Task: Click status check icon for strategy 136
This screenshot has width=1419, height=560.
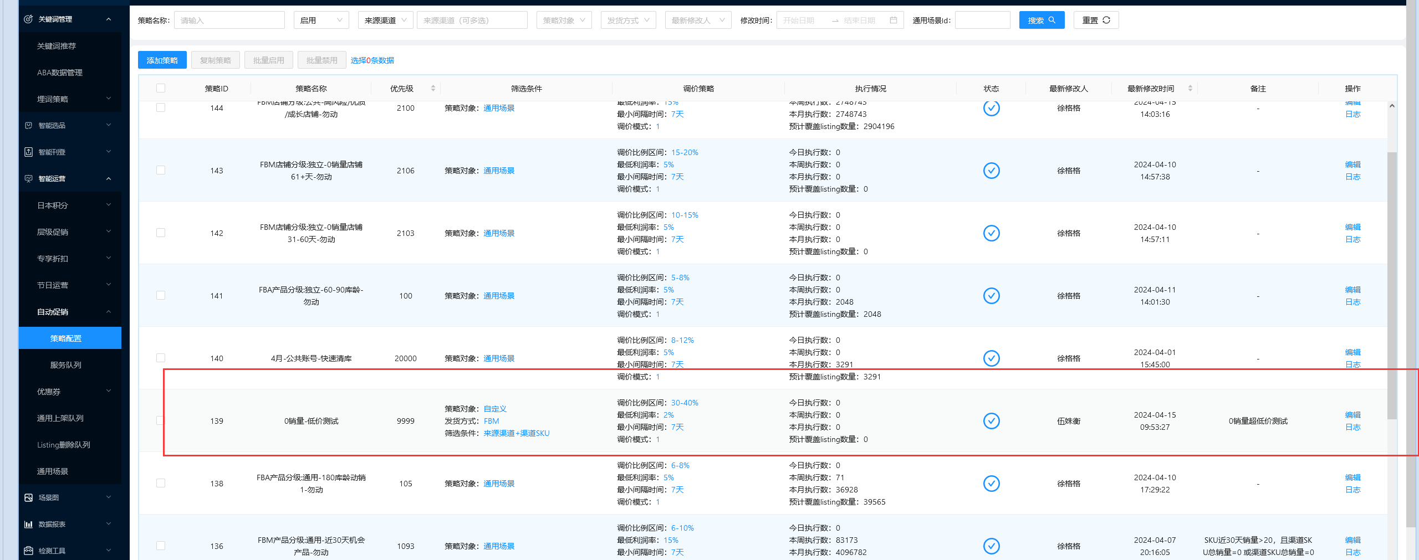Action: pyautogui.click(x=991, y=546)
